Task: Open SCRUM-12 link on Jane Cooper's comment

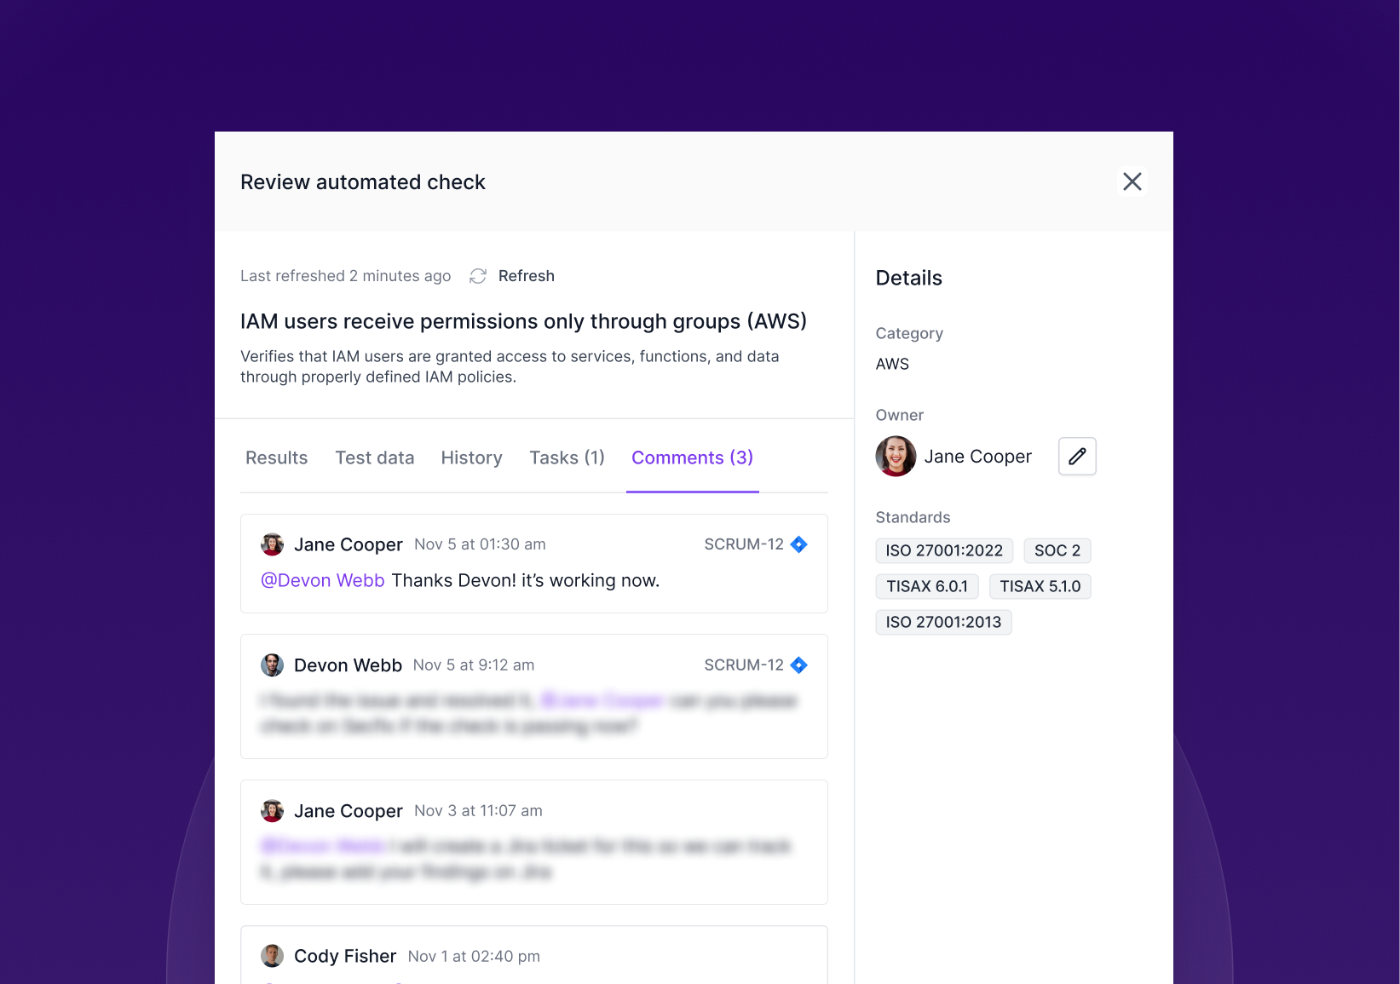Action: point(743,544)
